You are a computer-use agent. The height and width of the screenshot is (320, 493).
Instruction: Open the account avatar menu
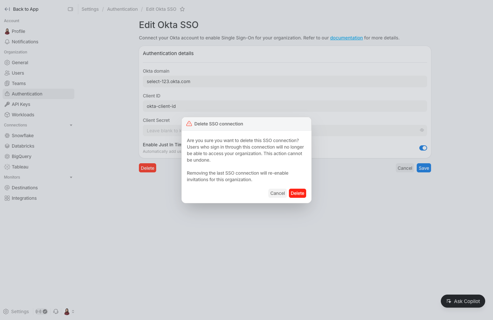point(67,312)
